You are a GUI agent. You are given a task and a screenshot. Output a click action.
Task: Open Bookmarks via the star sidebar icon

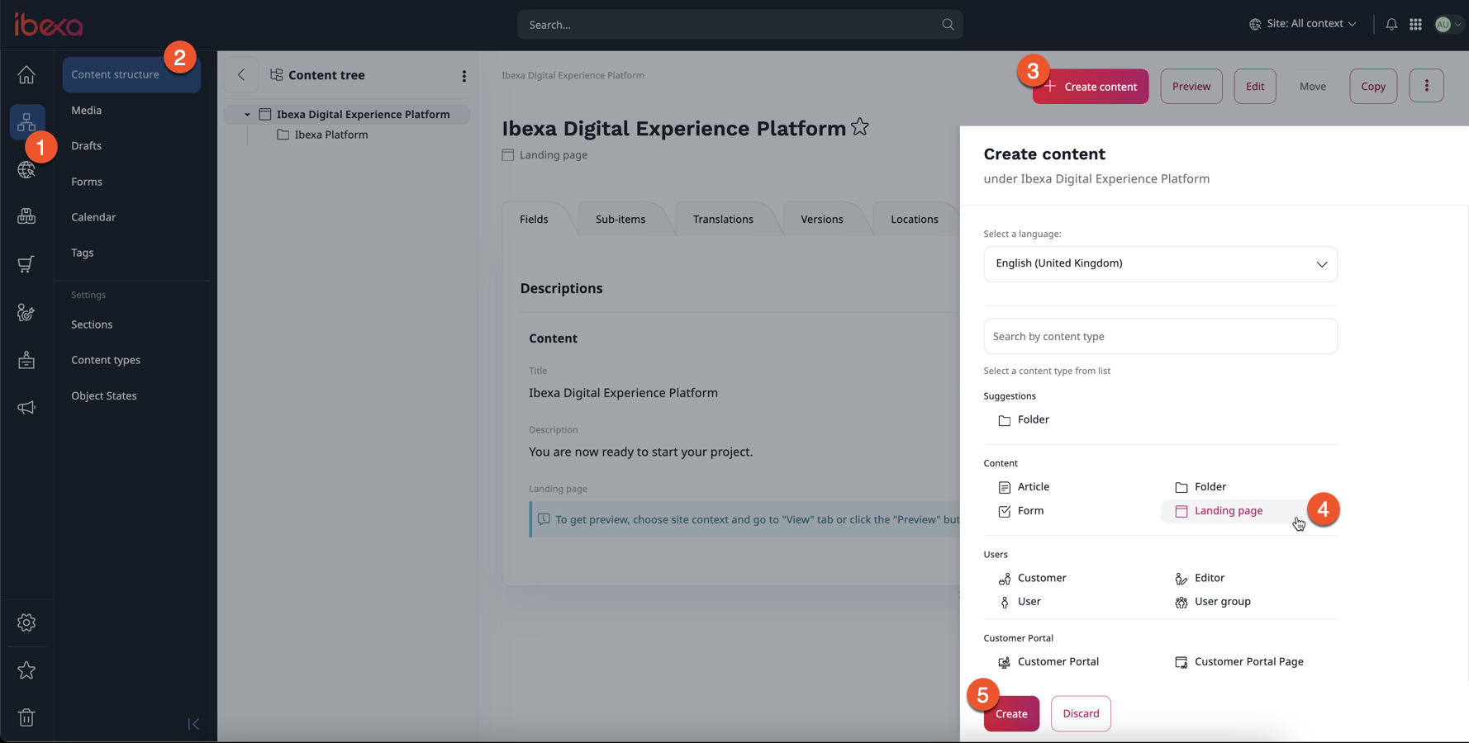[26, 670]
